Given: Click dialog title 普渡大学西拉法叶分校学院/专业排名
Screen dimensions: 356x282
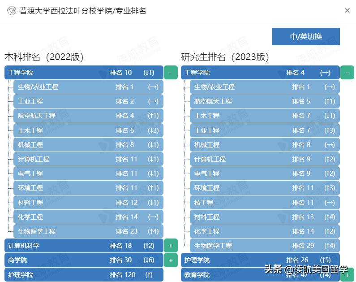Looking at the screenshot, I should pos(83,11).
